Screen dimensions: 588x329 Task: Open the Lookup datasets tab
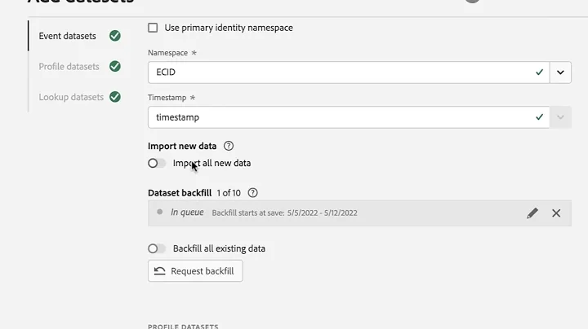(71, 97)
